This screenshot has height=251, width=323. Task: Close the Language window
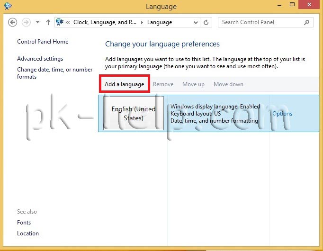pyautogui.click(x=309, y=5)
